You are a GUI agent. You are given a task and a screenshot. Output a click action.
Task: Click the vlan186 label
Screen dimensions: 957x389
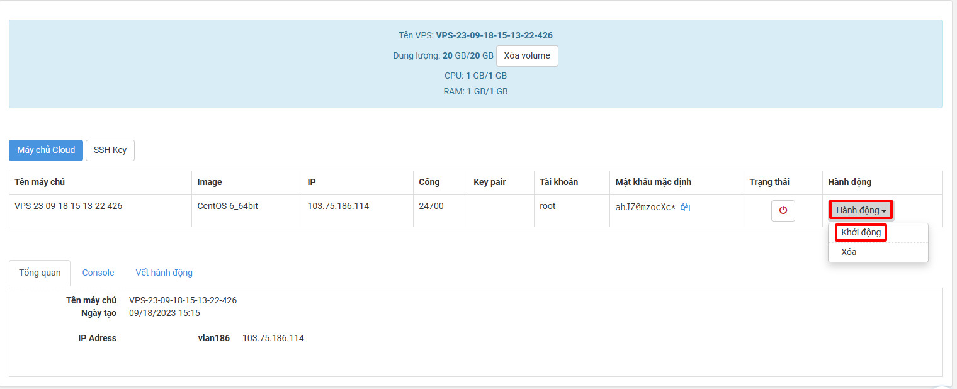pyautogui.click(x=214, y=338)
